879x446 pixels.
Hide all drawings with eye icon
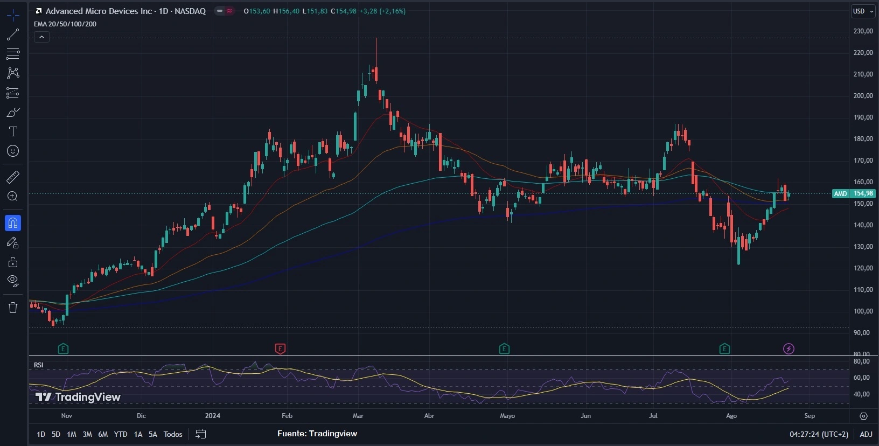tap(13, 281)
